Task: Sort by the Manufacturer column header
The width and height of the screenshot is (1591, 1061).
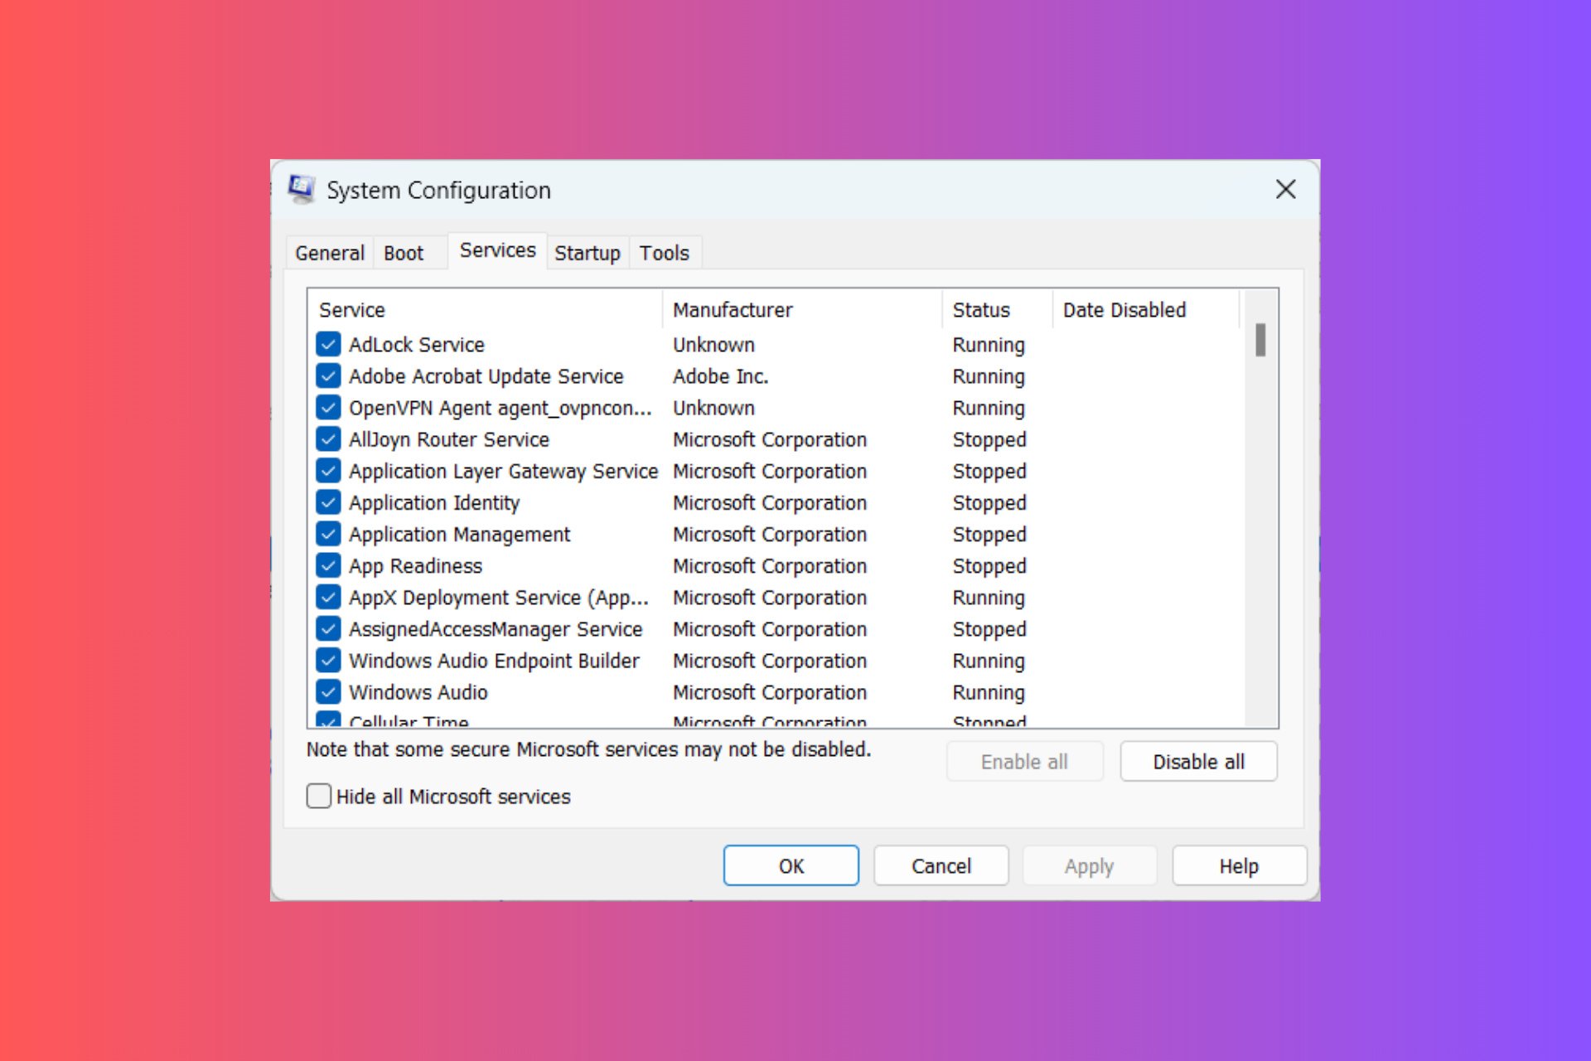Action: tap(802, 310)
